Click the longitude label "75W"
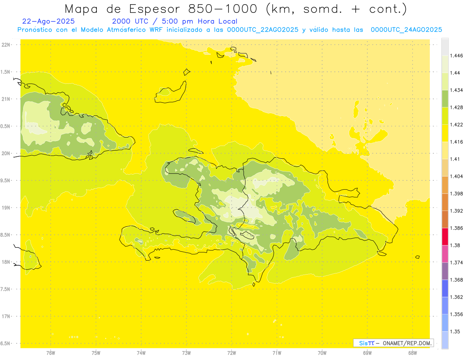463x358 pixels. pos(96,353)
